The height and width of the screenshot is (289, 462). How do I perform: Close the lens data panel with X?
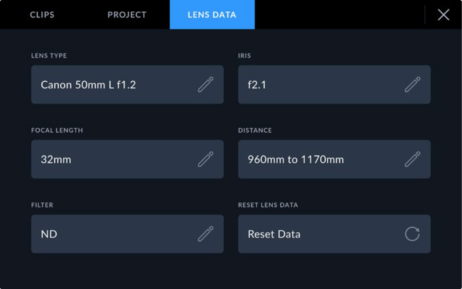(x=443, y=15)
